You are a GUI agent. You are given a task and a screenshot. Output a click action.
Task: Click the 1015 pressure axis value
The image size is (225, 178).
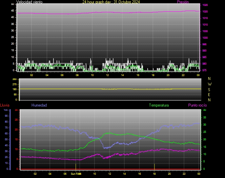(x=205, y=18)
